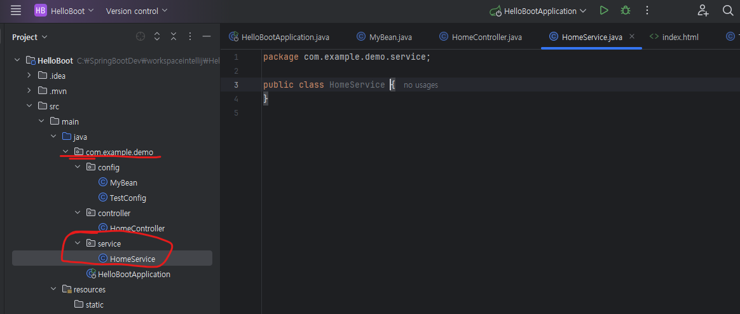Click the index.html tab file icon

654,37
